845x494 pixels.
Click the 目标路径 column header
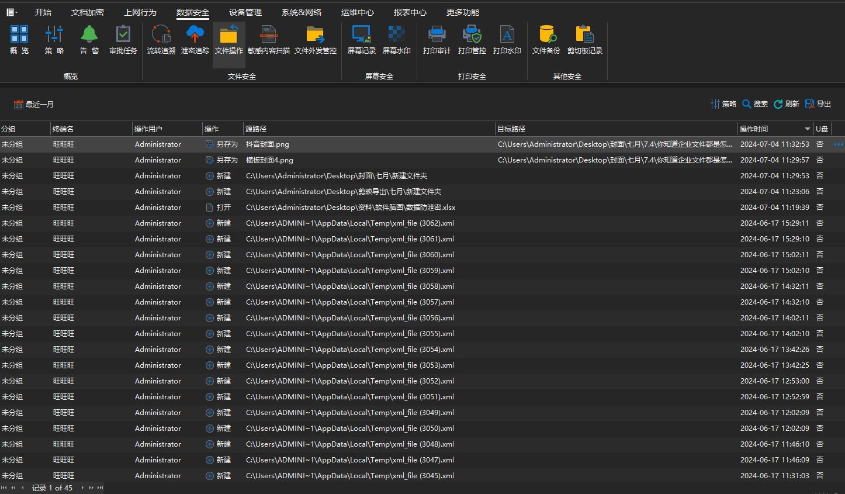(x=617, y=129)
